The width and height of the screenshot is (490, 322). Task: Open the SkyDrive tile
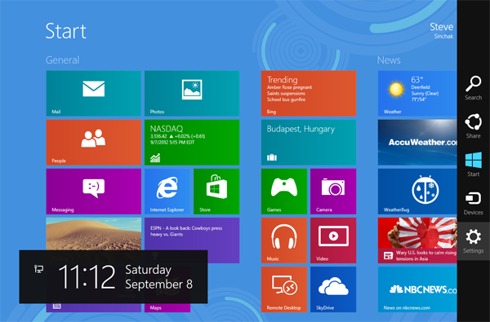coord(333,289)
